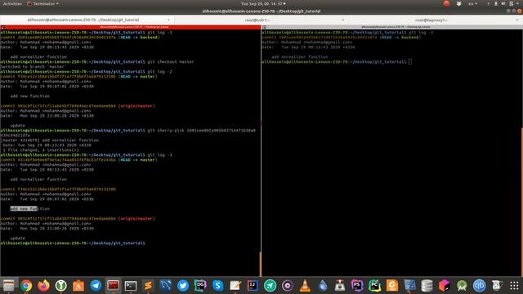Launch IntelliJ IDEA from the dock
This screenshot has width=523, height=294.
[x=253, y=286]
